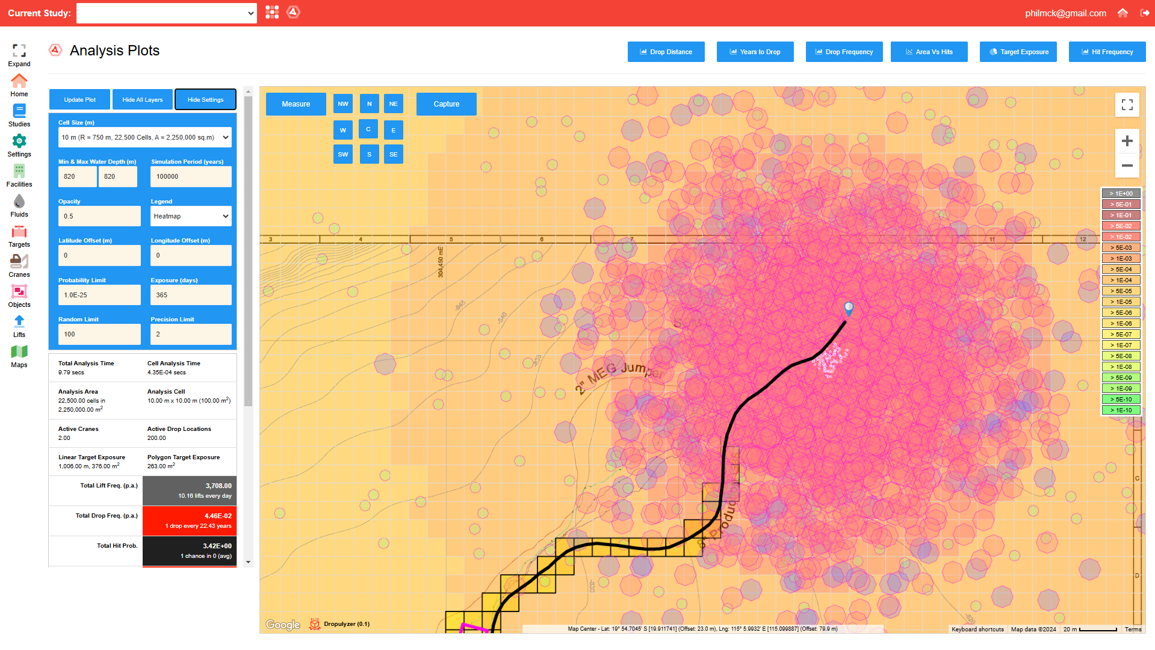Open the Cell Size dropdown
The width and height of the screenshot is (1155, 650).
(145, 137)
